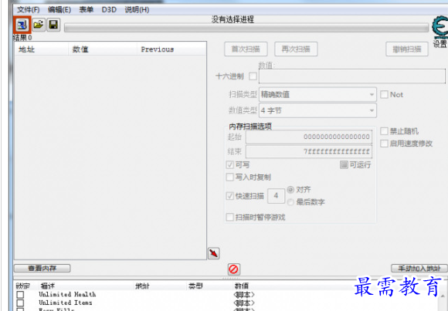Click the 再次扫描 button
The height and width of the screenshot is (311, 448).
[x=296, y=49]
